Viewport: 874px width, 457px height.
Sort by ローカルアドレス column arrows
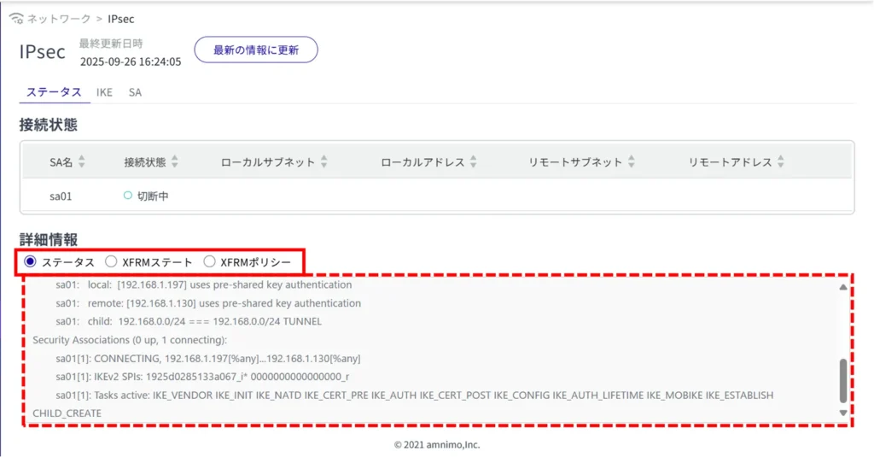[474, 161]
